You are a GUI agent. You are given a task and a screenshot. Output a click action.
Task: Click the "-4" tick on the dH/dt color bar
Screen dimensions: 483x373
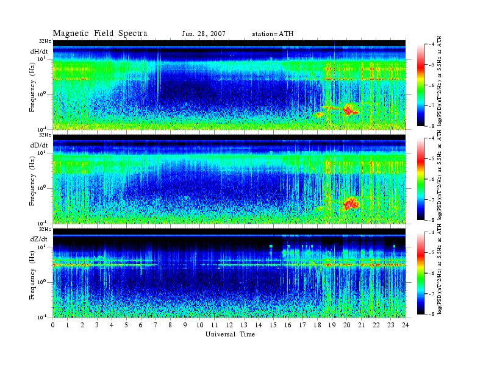tap(432, 44)
